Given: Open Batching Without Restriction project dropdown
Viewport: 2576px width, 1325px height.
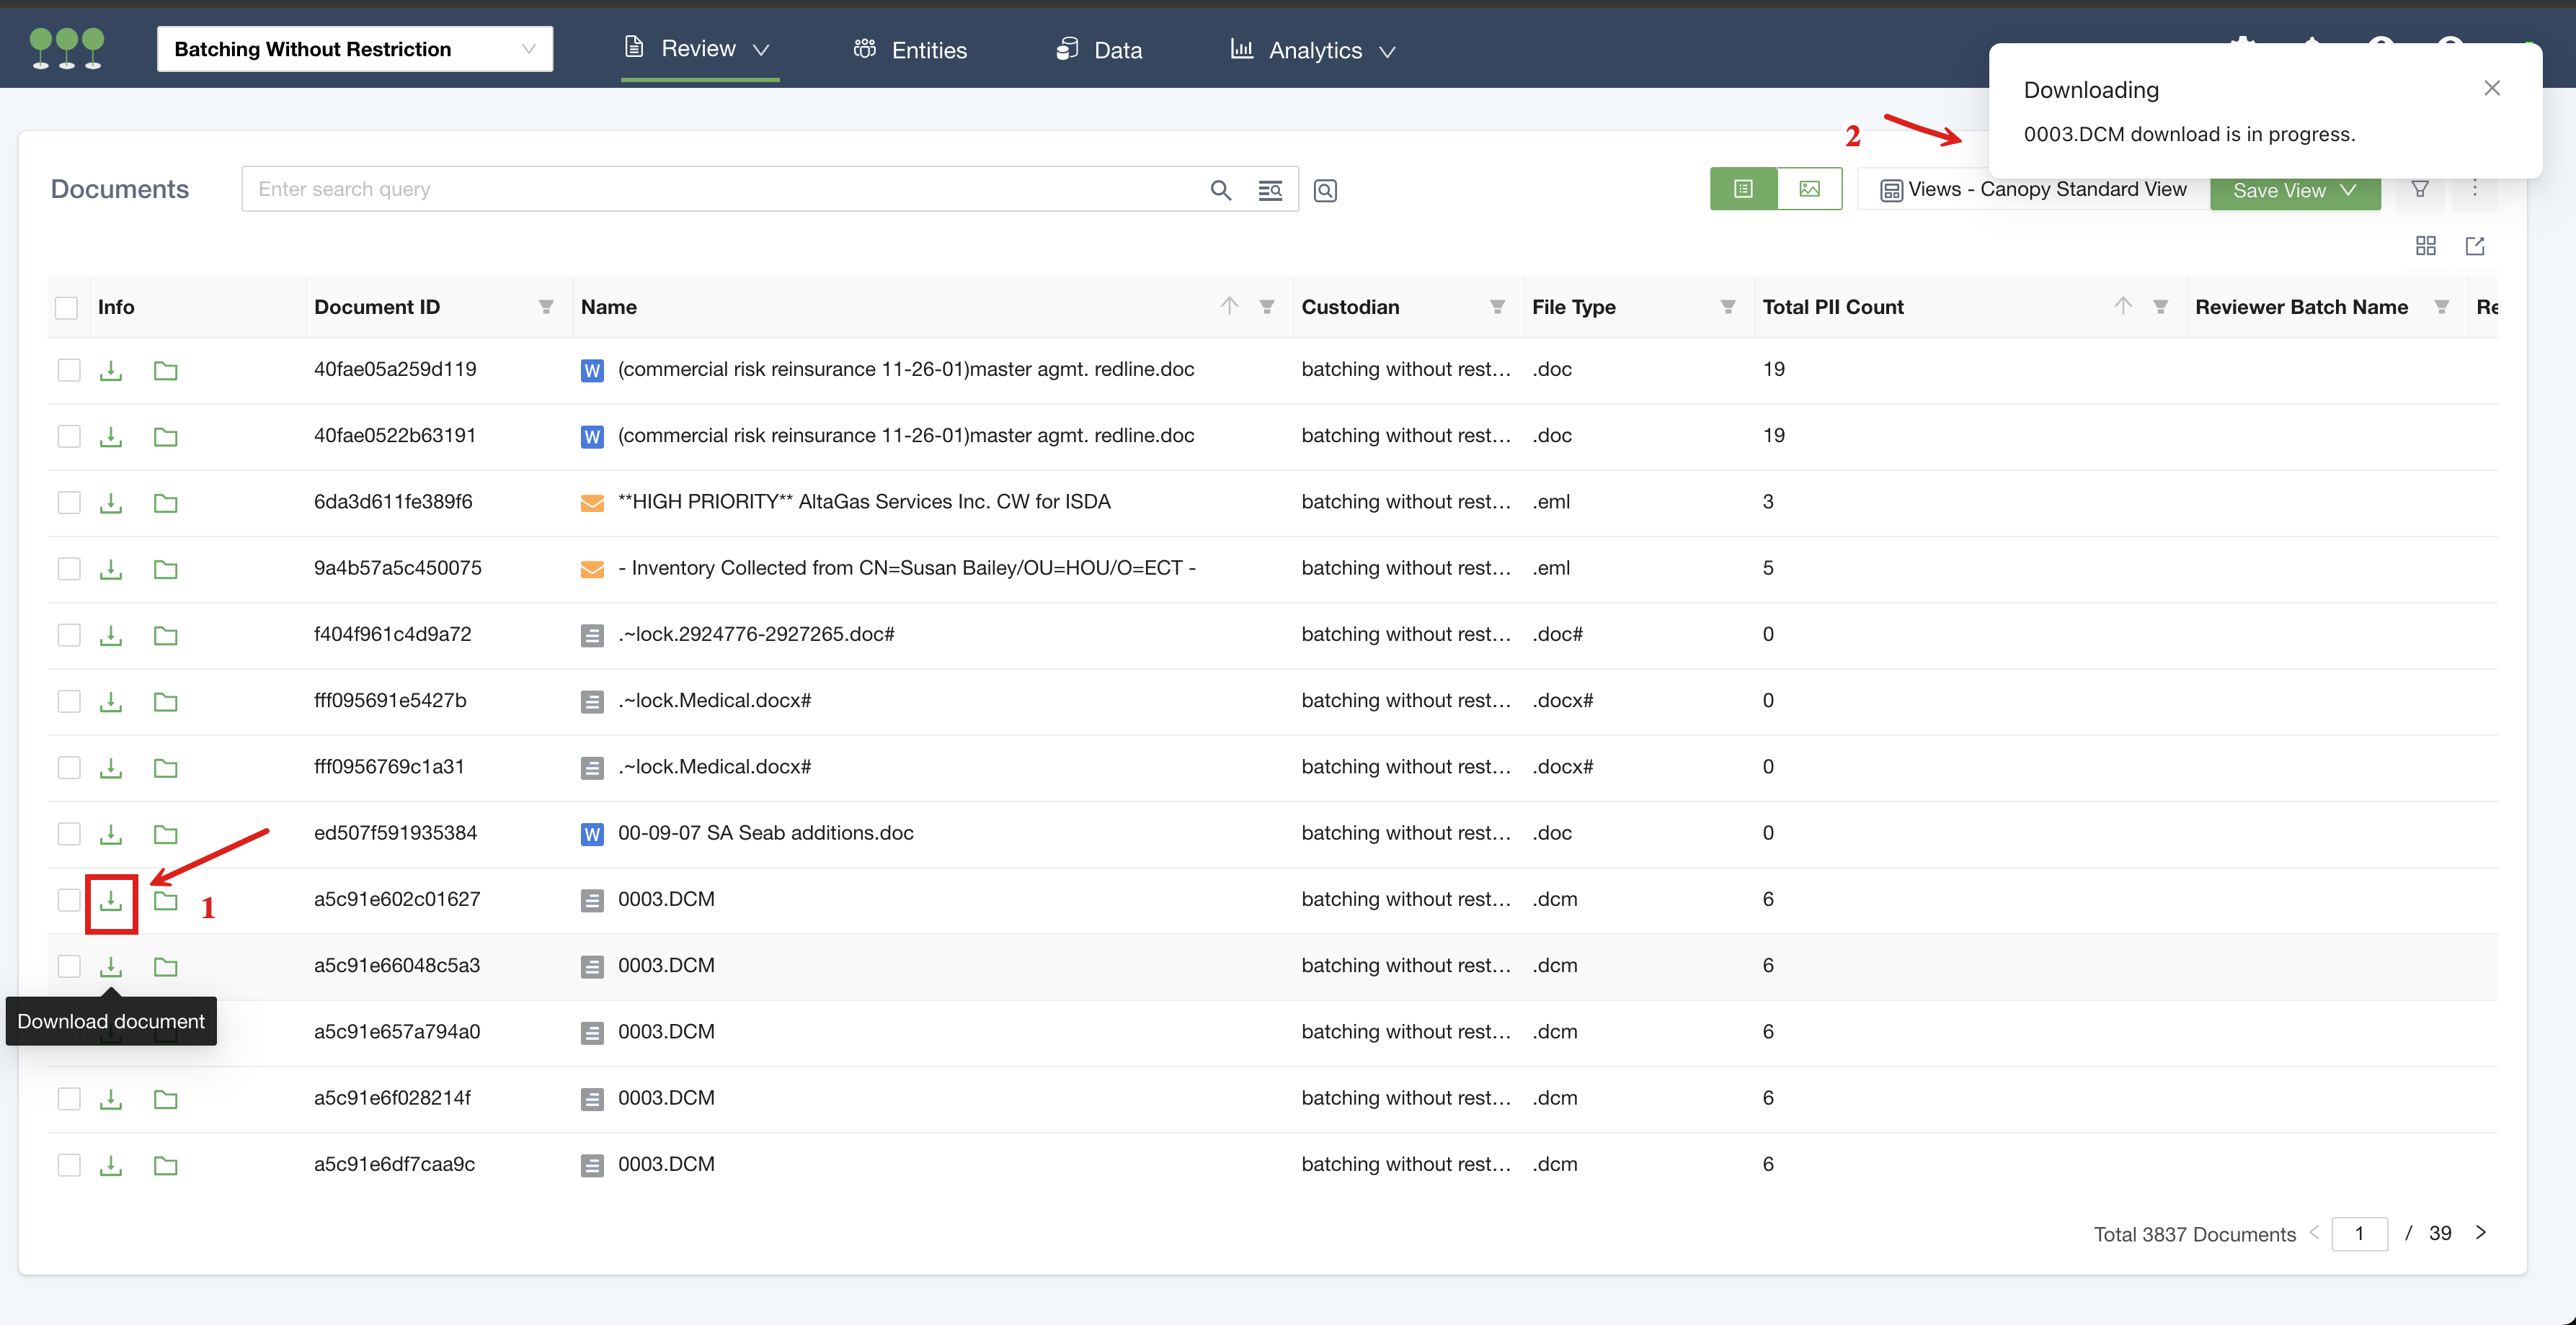Looking at the screenshot, I should click(x=354, y=49).
